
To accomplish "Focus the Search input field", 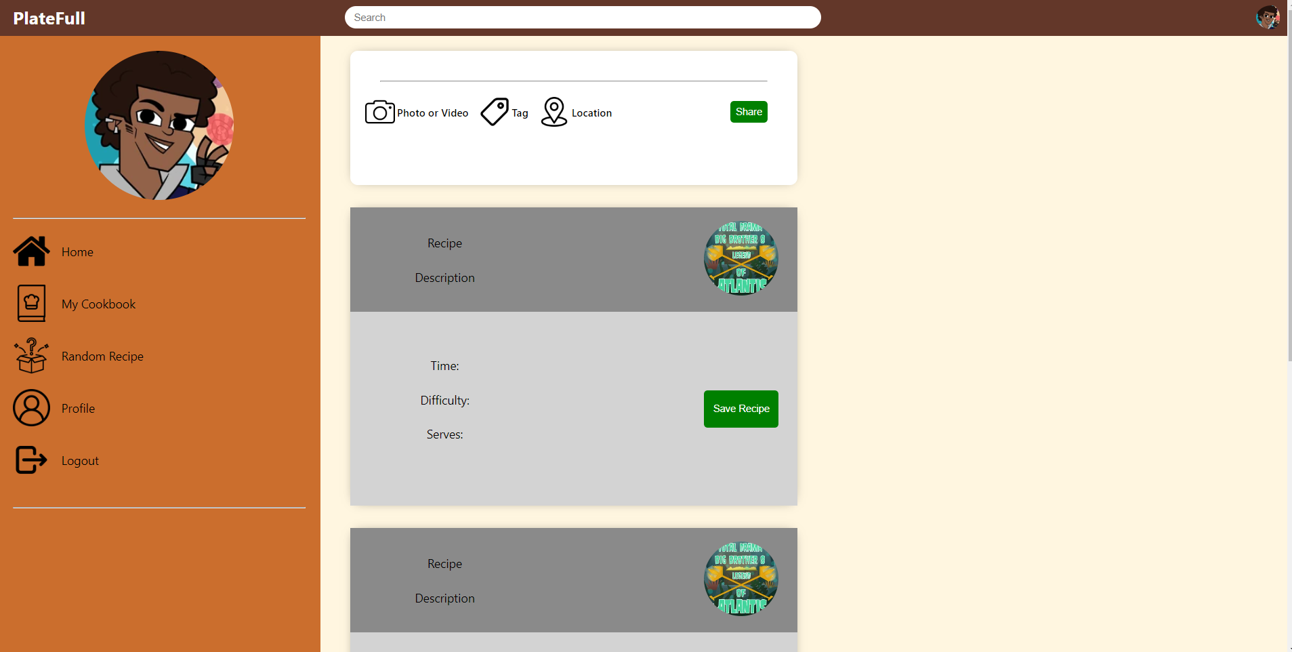I will 583,18.
